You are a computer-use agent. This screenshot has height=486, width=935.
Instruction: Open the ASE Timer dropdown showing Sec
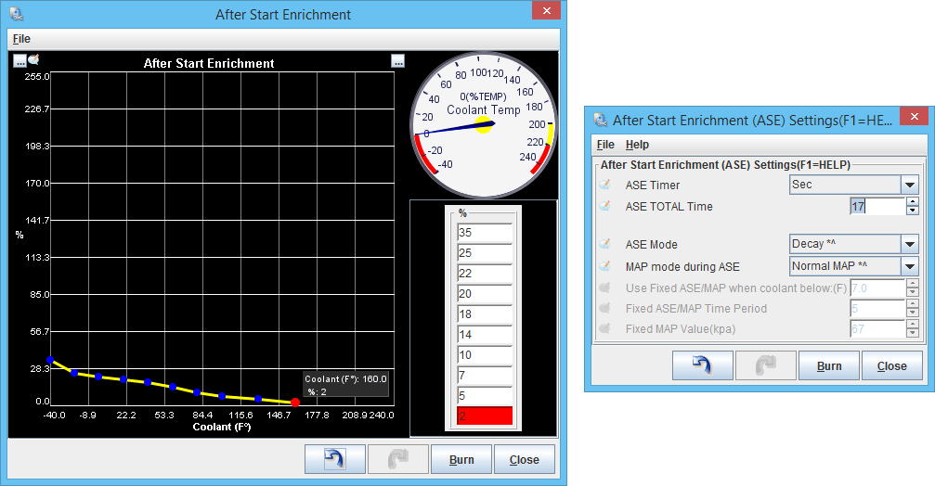point(854,185)
